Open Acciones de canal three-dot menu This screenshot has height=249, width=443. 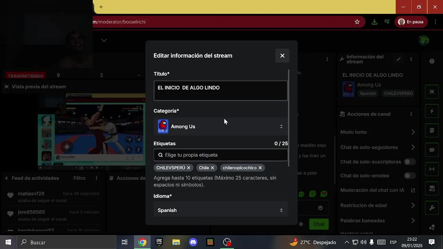pyautogui.click(x=411, y=114)
